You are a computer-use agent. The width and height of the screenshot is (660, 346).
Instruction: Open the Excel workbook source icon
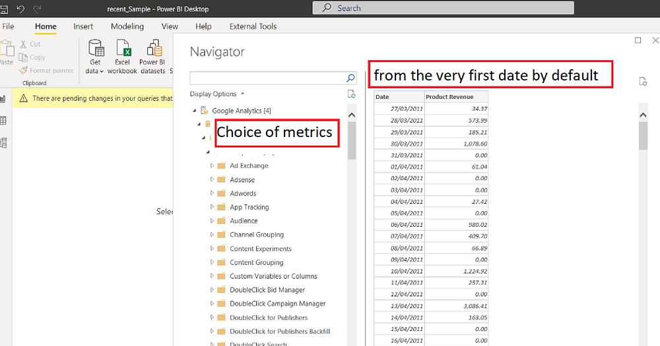(x=123, y=49)
